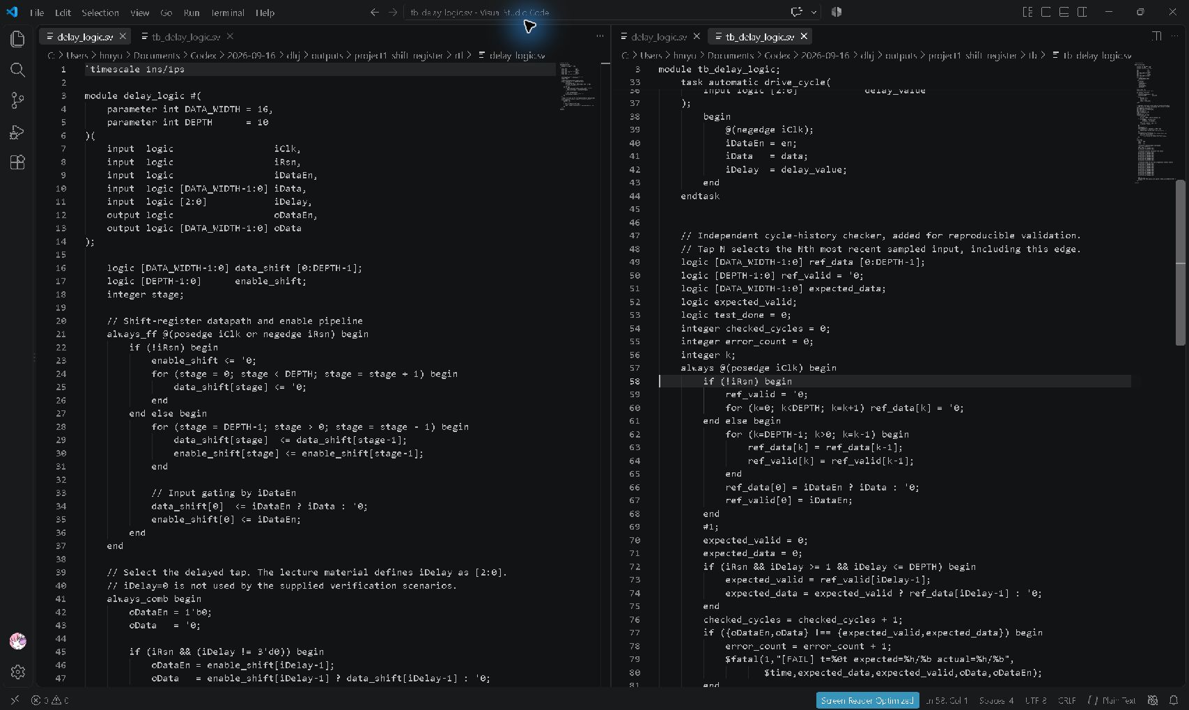Viewport: 1189px width, 710px height.
Task: Open the Explorer view in the activity bar
Action: [x=17, y=39]
